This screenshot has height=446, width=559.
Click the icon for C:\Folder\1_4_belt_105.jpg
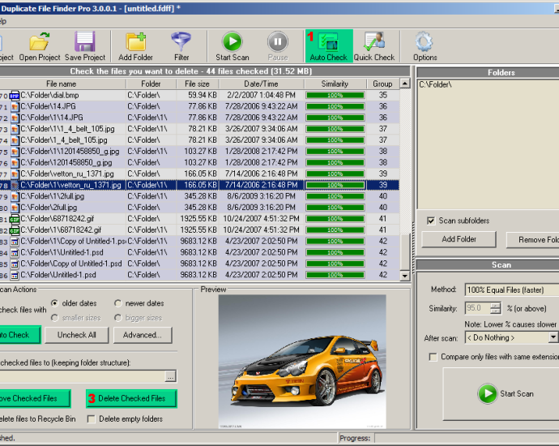coord(15,140)
